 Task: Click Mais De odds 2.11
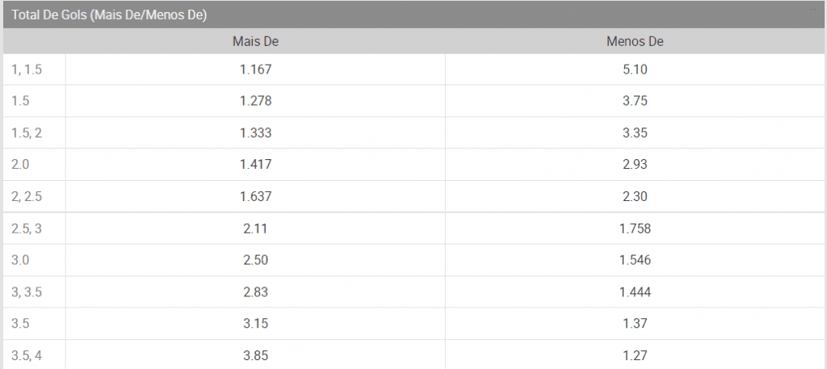pos(255,229)
